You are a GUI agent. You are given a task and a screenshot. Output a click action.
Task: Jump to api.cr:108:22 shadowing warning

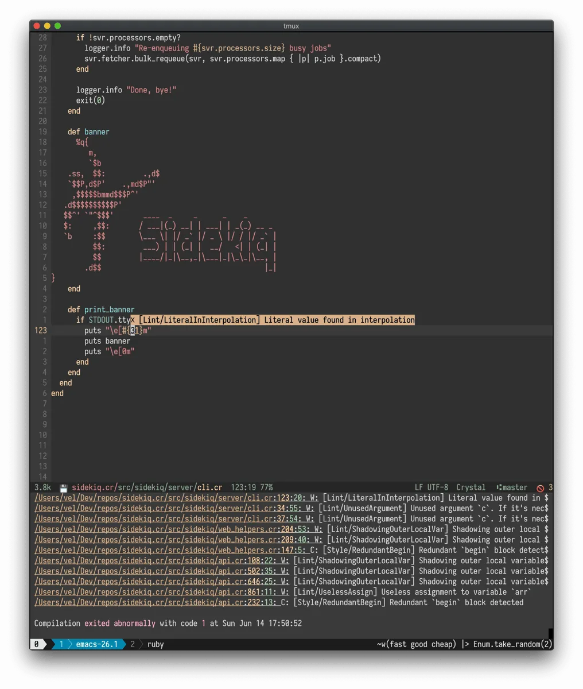161,560
